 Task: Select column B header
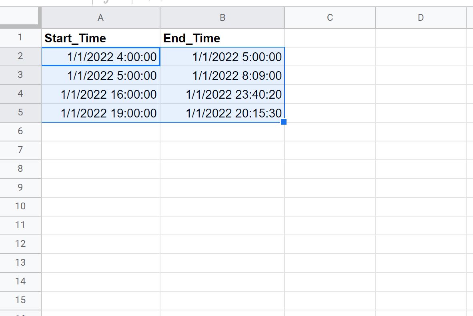(222, 18)
